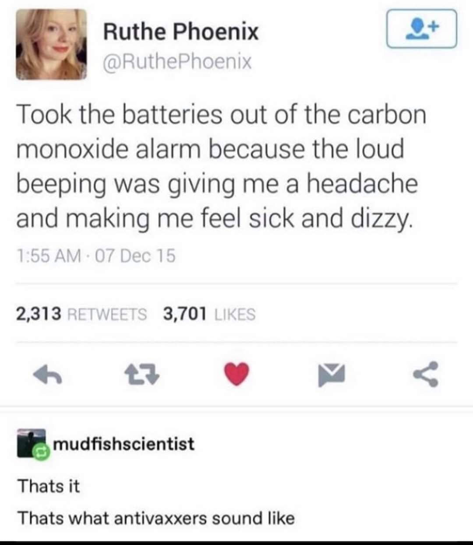Click the antivaxxers comment text
This screenshot has width=473, height=545.
[x=155, y=518]
